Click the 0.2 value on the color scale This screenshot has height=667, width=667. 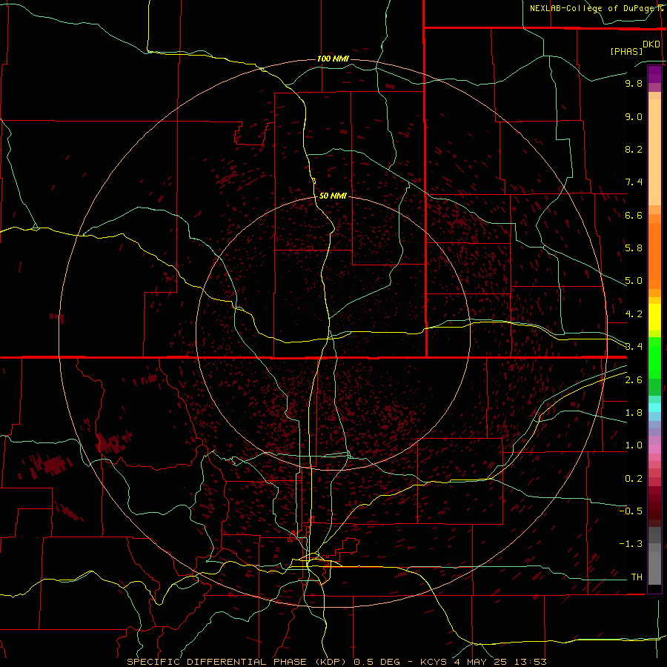coord(634,479)
